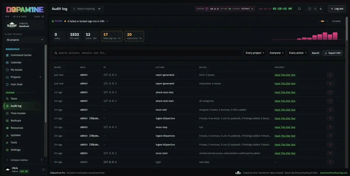Delete the 'recon start' entry
This screenshot has width=350, height=176.
click(x=330, y=153)
